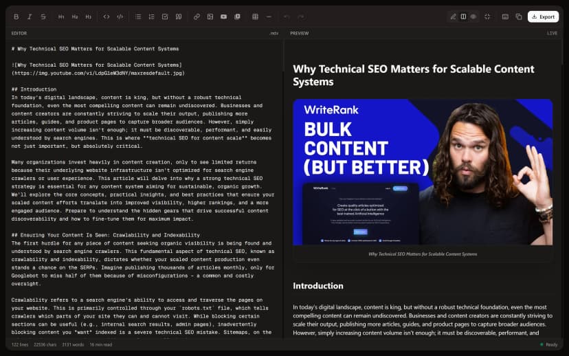
Task: Insert a task checklist
Action: point(165,16)
